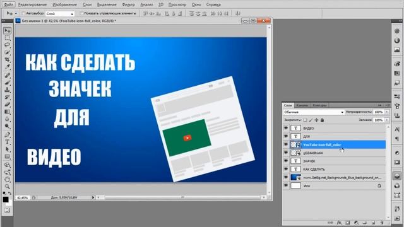The height and width of the screenshot is (227, 404).
Task: Collapse the Layers panel with double arrows
Action: 379,105
